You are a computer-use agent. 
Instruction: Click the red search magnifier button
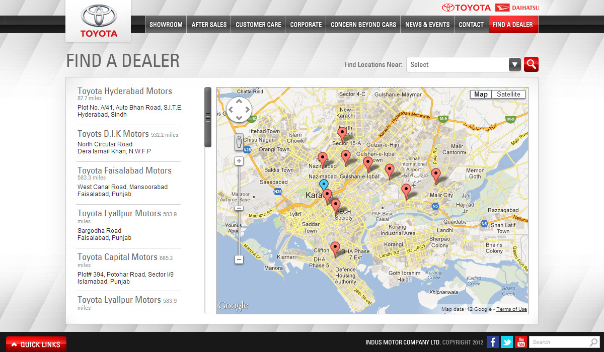pyautogui.click(x=531, y=64)
